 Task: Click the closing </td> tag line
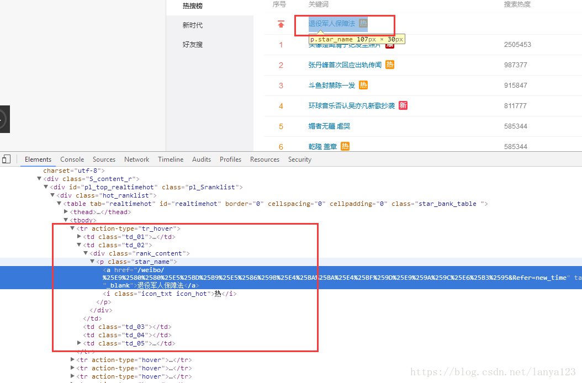coord(92,318)
